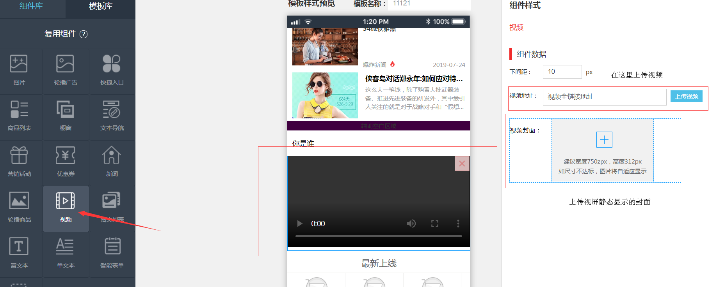Switch to the 组件库 tab

pos(31,6)
